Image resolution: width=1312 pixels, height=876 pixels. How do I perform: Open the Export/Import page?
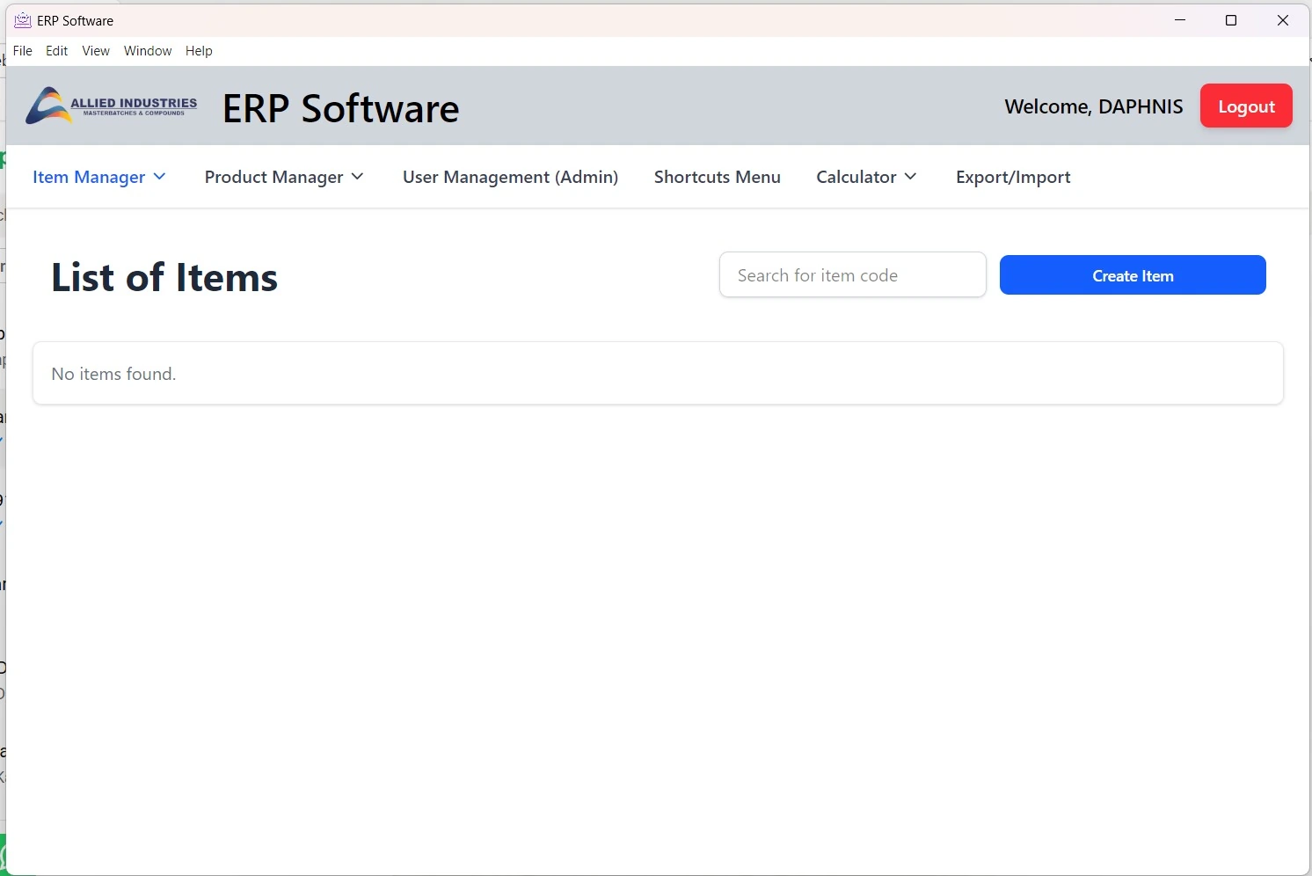[x=1013, y=177]
